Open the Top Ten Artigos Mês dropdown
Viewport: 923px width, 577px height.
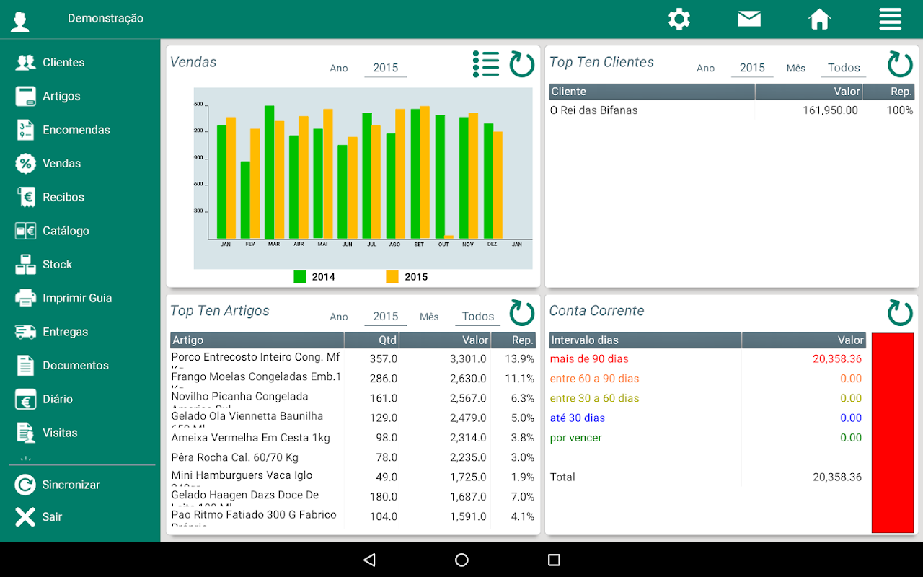477,317
